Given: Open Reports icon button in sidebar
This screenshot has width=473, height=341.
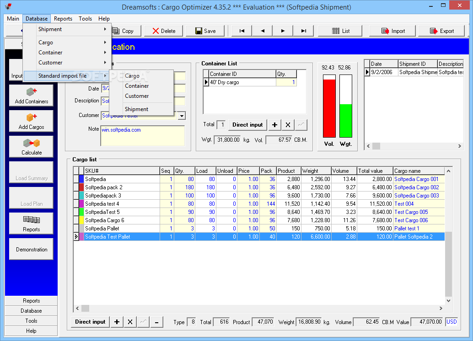Looking at the screenshot, I should point(32,224).
